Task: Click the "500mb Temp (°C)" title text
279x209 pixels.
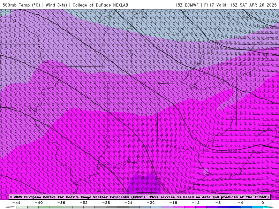Action: 21,5
